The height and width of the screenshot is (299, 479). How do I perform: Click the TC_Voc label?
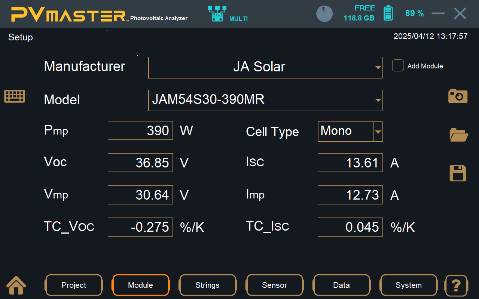click(69, 226)
